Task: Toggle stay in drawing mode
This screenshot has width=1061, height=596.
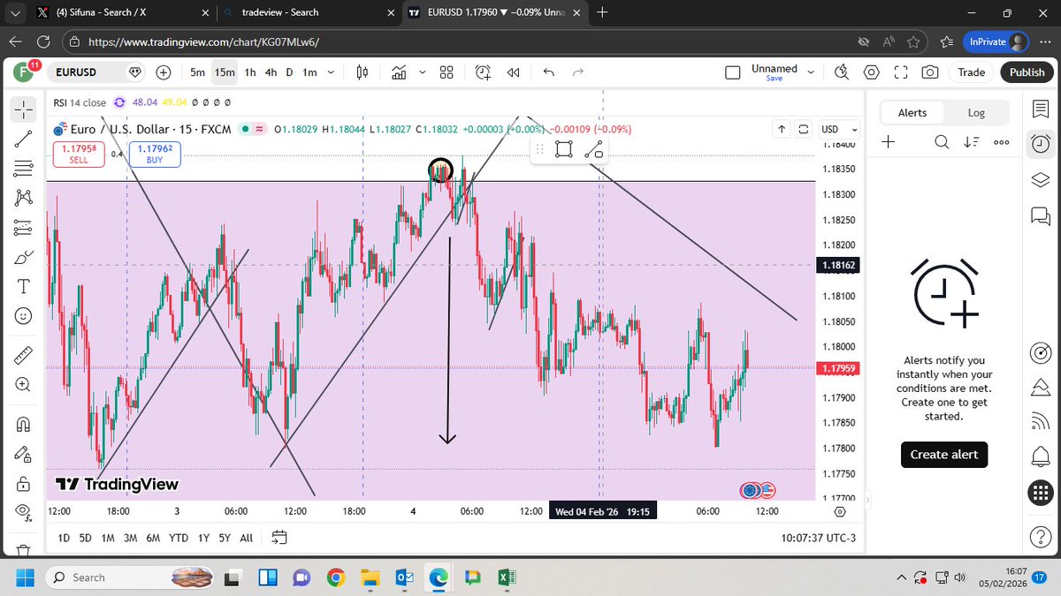Action: (x=24, y=454)
